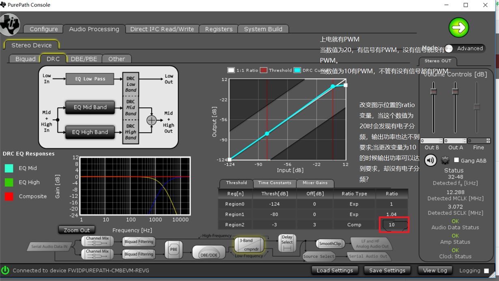Open the System Build tab
Image resolution: width=499 pixels, height=281 pixels.
pyautogui.click(x=263, y=29)
